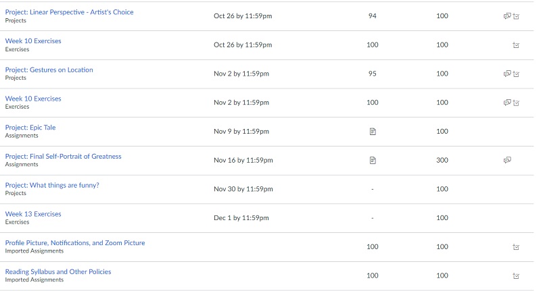
Task: Show rubric for Profile Picture assignment
Action: (x=516, y=247)
